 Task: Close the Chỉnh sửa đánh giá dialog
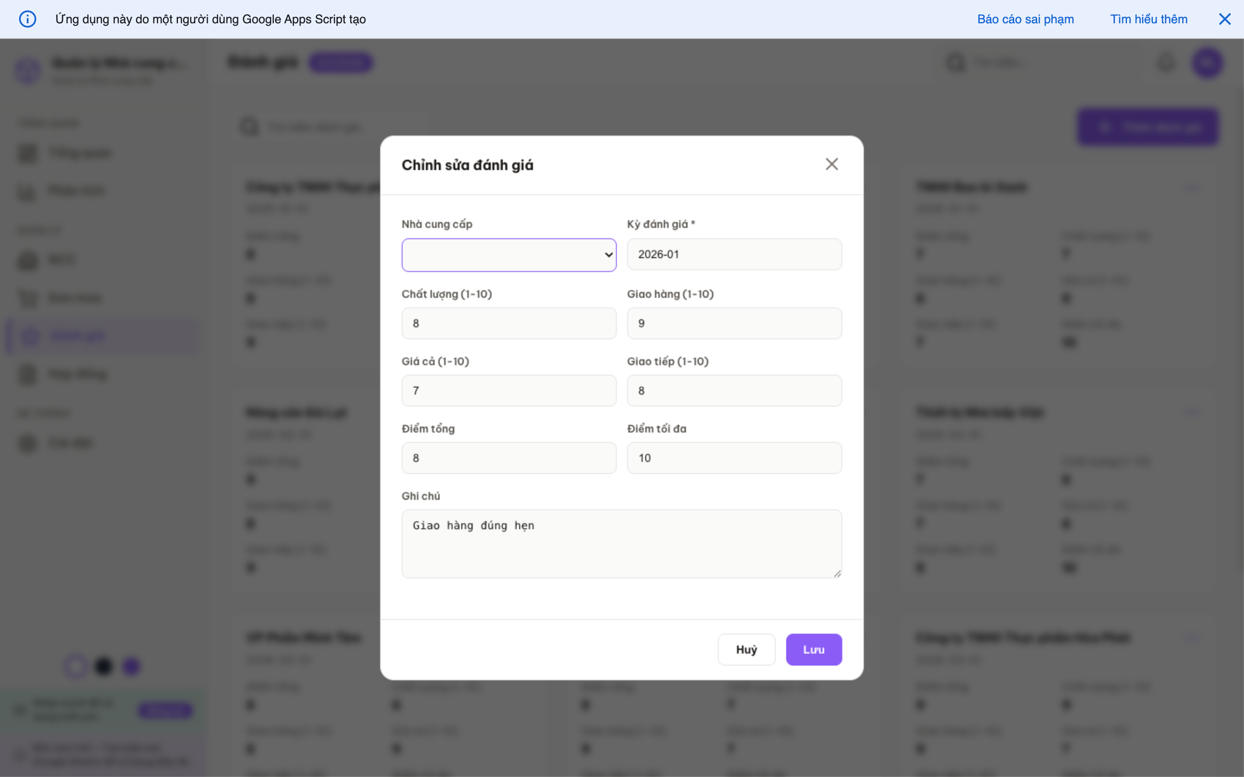coord(832,164)
